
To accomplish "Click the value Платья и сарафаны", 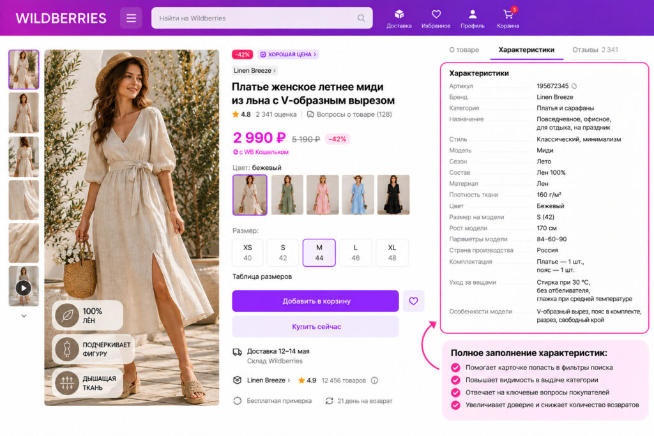I will point(565,109).
